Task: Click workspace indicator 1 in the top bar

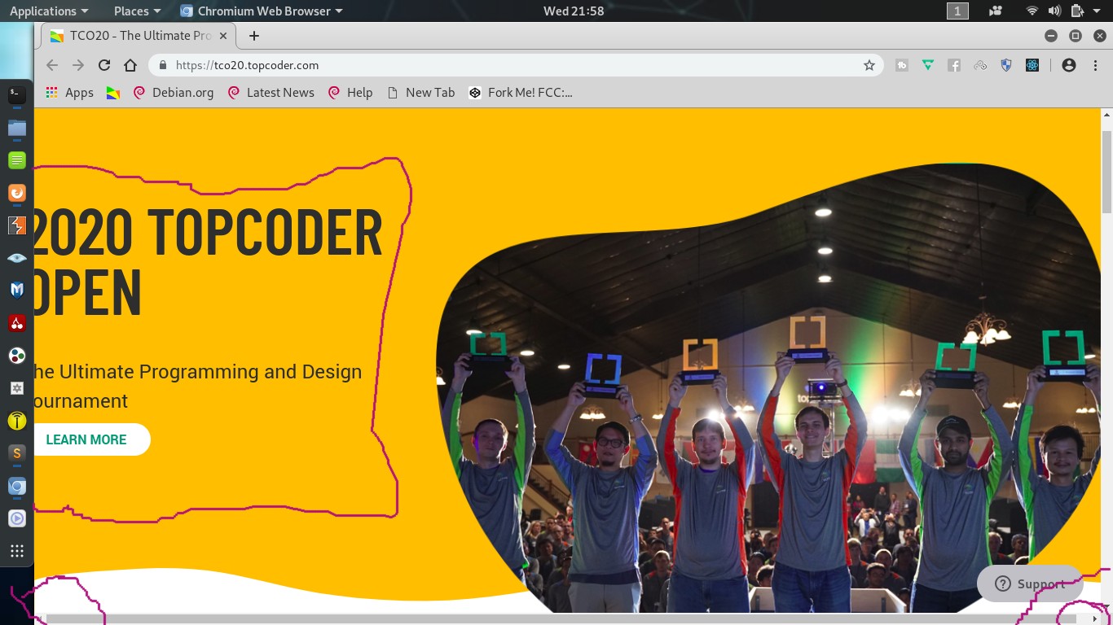Action: 957,11
